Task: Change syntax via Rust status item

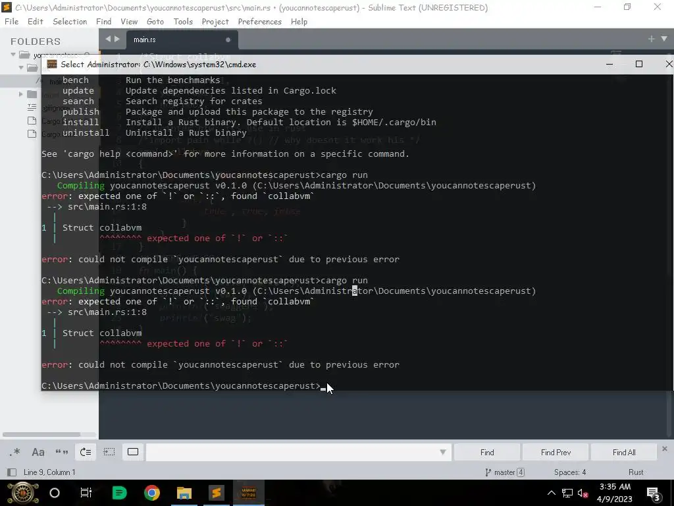Action: click(x=636, y=472)
